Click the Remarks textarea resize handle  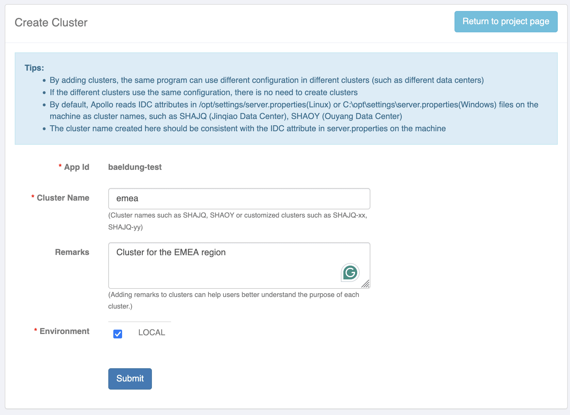pyautogui.click(x=365, y=284)
